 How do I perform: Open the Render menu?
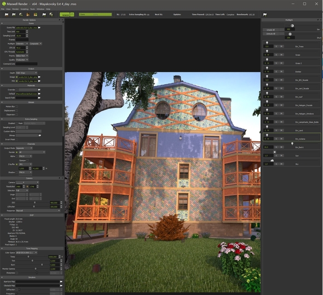pyautogui.click(x=15, y=9)
